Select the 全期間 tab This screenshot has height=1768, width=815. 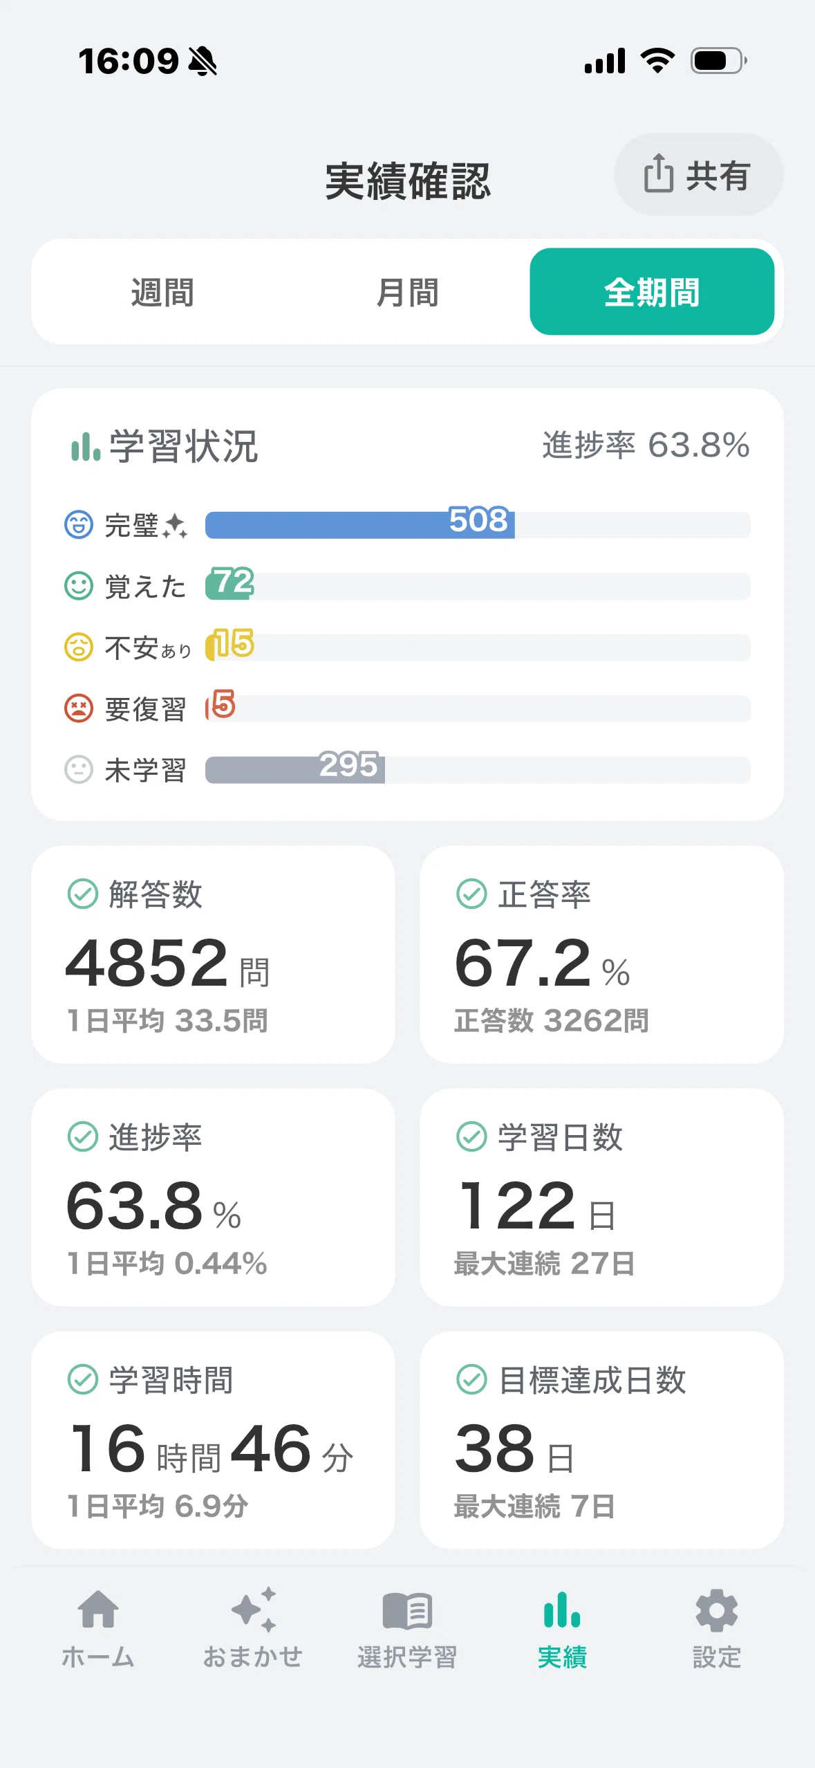(x=652, y=292)
